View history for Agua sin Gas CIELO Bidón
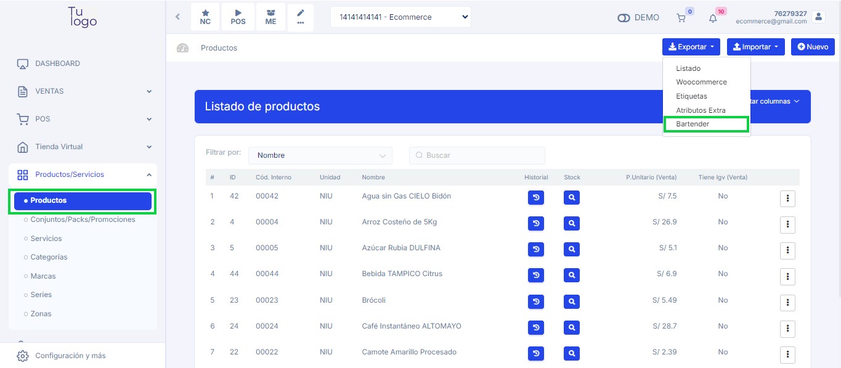 click(x=535, y=198)
